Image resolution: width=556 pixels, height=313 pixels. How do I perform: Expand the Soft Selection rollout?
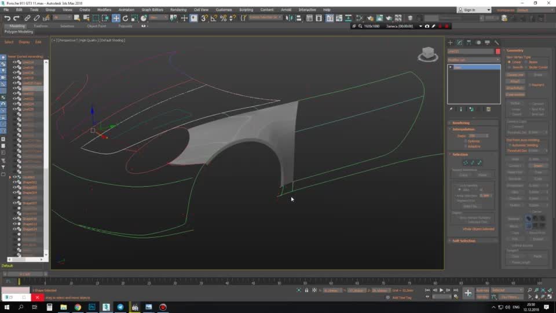464,241
